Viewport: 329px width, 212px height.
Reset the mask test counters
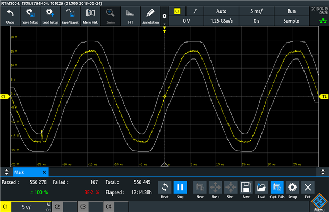165,190
